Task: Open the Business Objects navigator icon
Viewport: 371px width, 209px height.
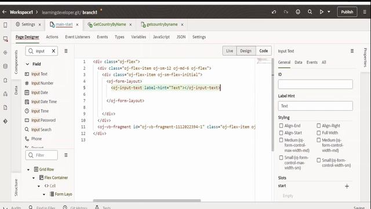Action: pos(5,66)
